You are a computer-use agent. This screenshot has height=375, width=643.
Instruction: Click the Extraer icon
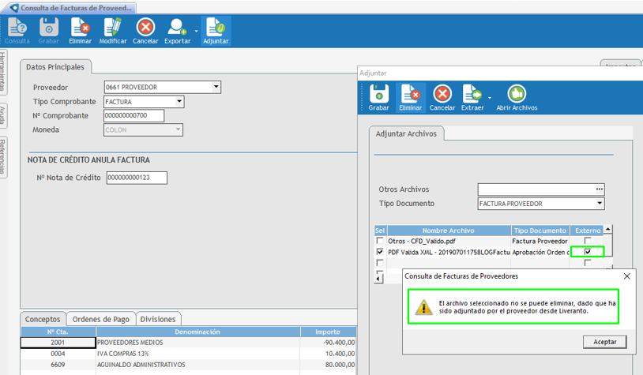pos(472,98)
